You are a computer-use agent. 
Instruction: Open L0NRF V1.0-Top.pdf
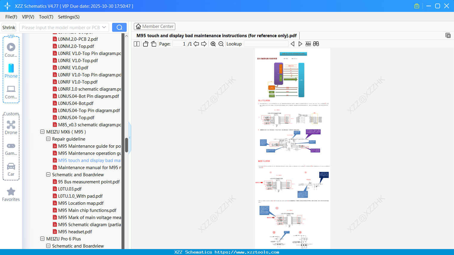click(x=78, y=82)
